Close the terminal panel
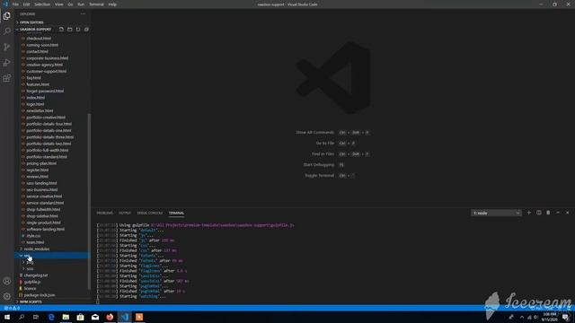The image size is (575, 323). click(567, 213)
